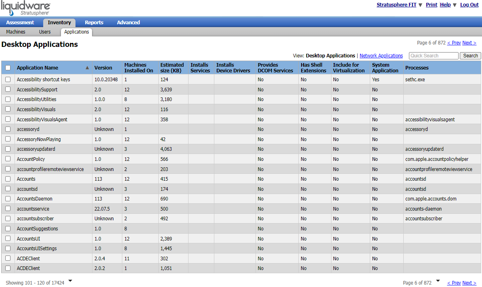This screenshot has width=482, height=287.
Task: Click the AccountSuggestions application name
Action: tap(38, 228)
